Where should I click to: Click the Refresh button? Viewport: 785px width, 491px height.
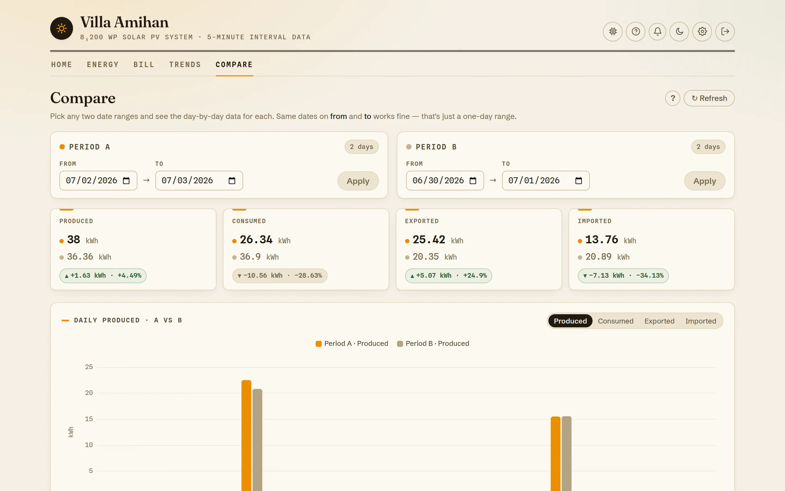pyautogui.click(x=709, y=98)
